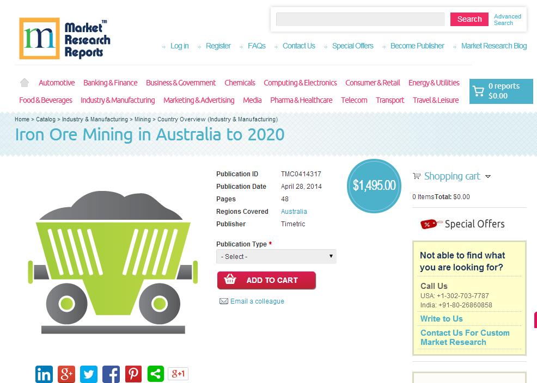Click envelope icon next to Email a colleague
Screen dimensions: 537x383
224,301
